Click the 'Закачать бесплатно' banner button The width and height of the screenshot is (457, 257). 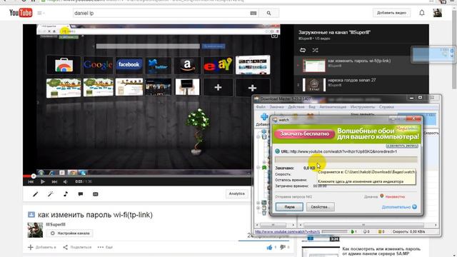click(x=304, y=133)
